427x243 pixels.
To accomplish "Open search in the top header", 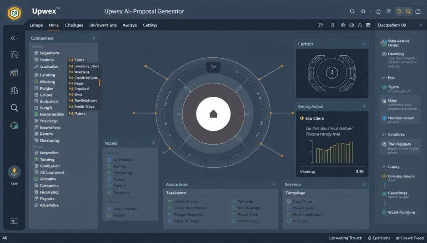I will click(x=352, y=11).
